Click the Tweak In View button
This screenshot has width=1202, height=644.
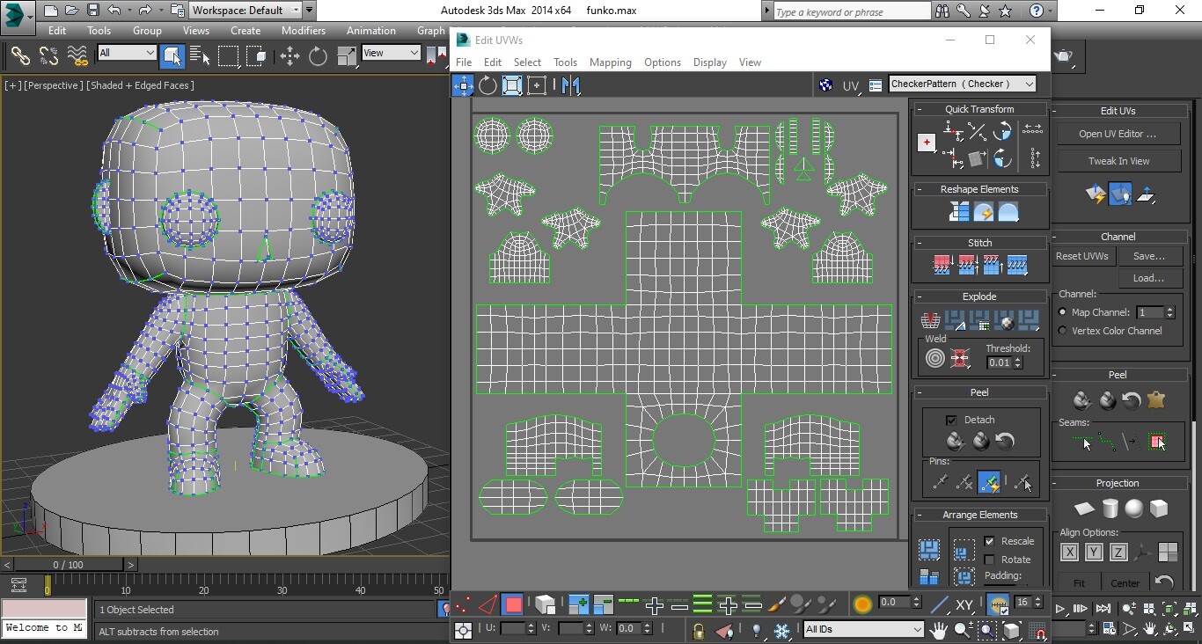1118,160
